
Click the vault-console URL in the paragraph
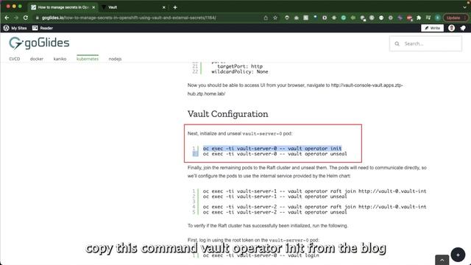tap(366, 85)
